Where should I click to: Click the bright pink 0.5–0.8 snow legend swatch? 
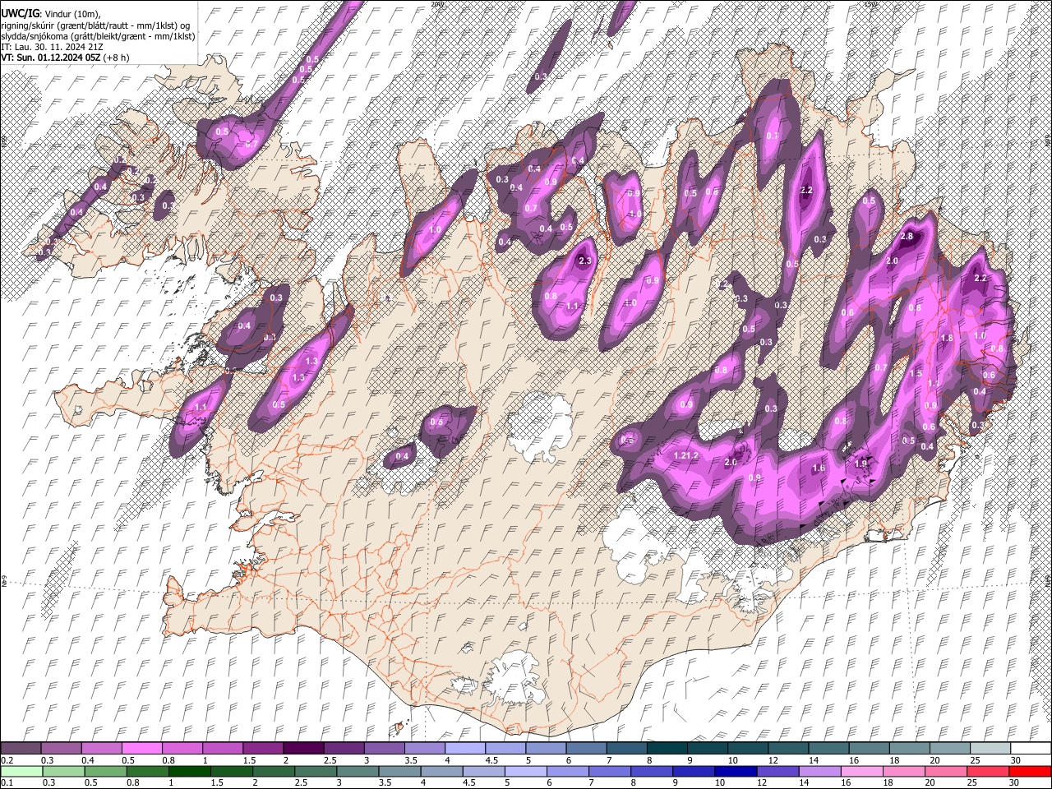[x=142, y=749]
